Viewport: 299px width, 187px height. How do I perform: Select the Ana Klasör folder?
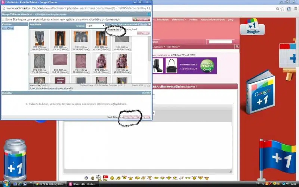[7, 28]
